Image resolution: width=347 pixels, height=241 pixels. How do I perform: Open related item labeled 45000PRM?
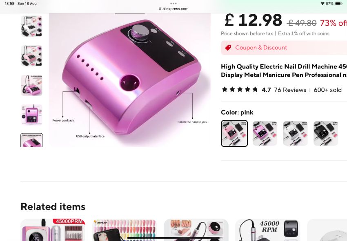[53, 230]
